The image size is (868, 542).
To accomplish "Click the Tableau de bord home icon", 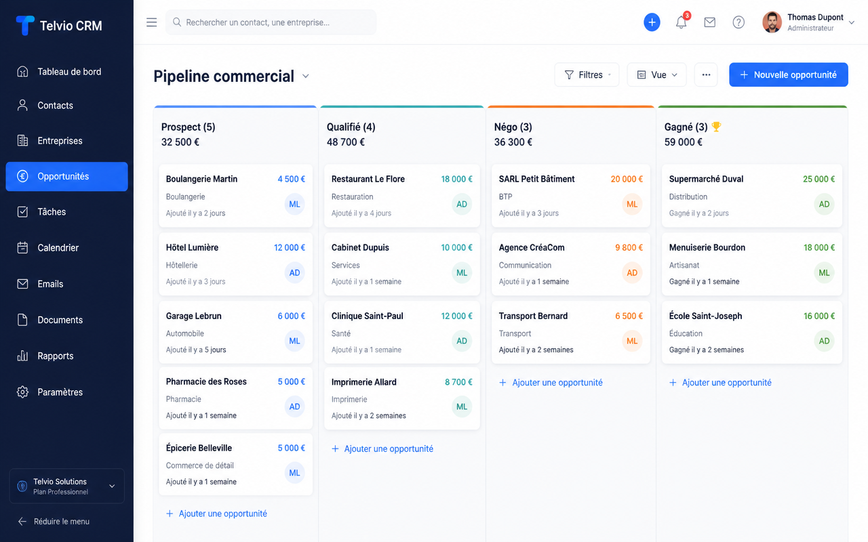I will click(x=22, y=72).
